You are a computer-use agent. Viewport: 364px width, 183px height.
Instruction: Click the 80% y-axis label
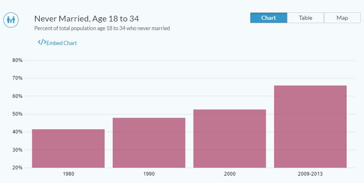point(17,60)
